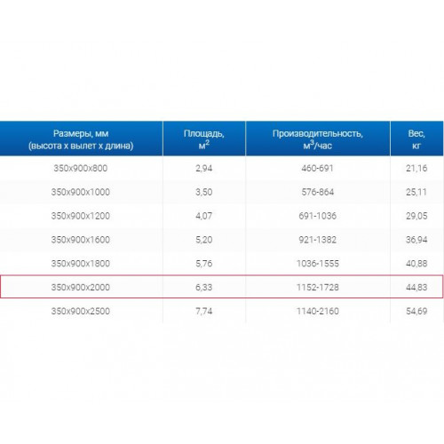This screenshot has height=444, width=444.
Task: Click the performance value 1152-1728
Action: click(318, 287)
